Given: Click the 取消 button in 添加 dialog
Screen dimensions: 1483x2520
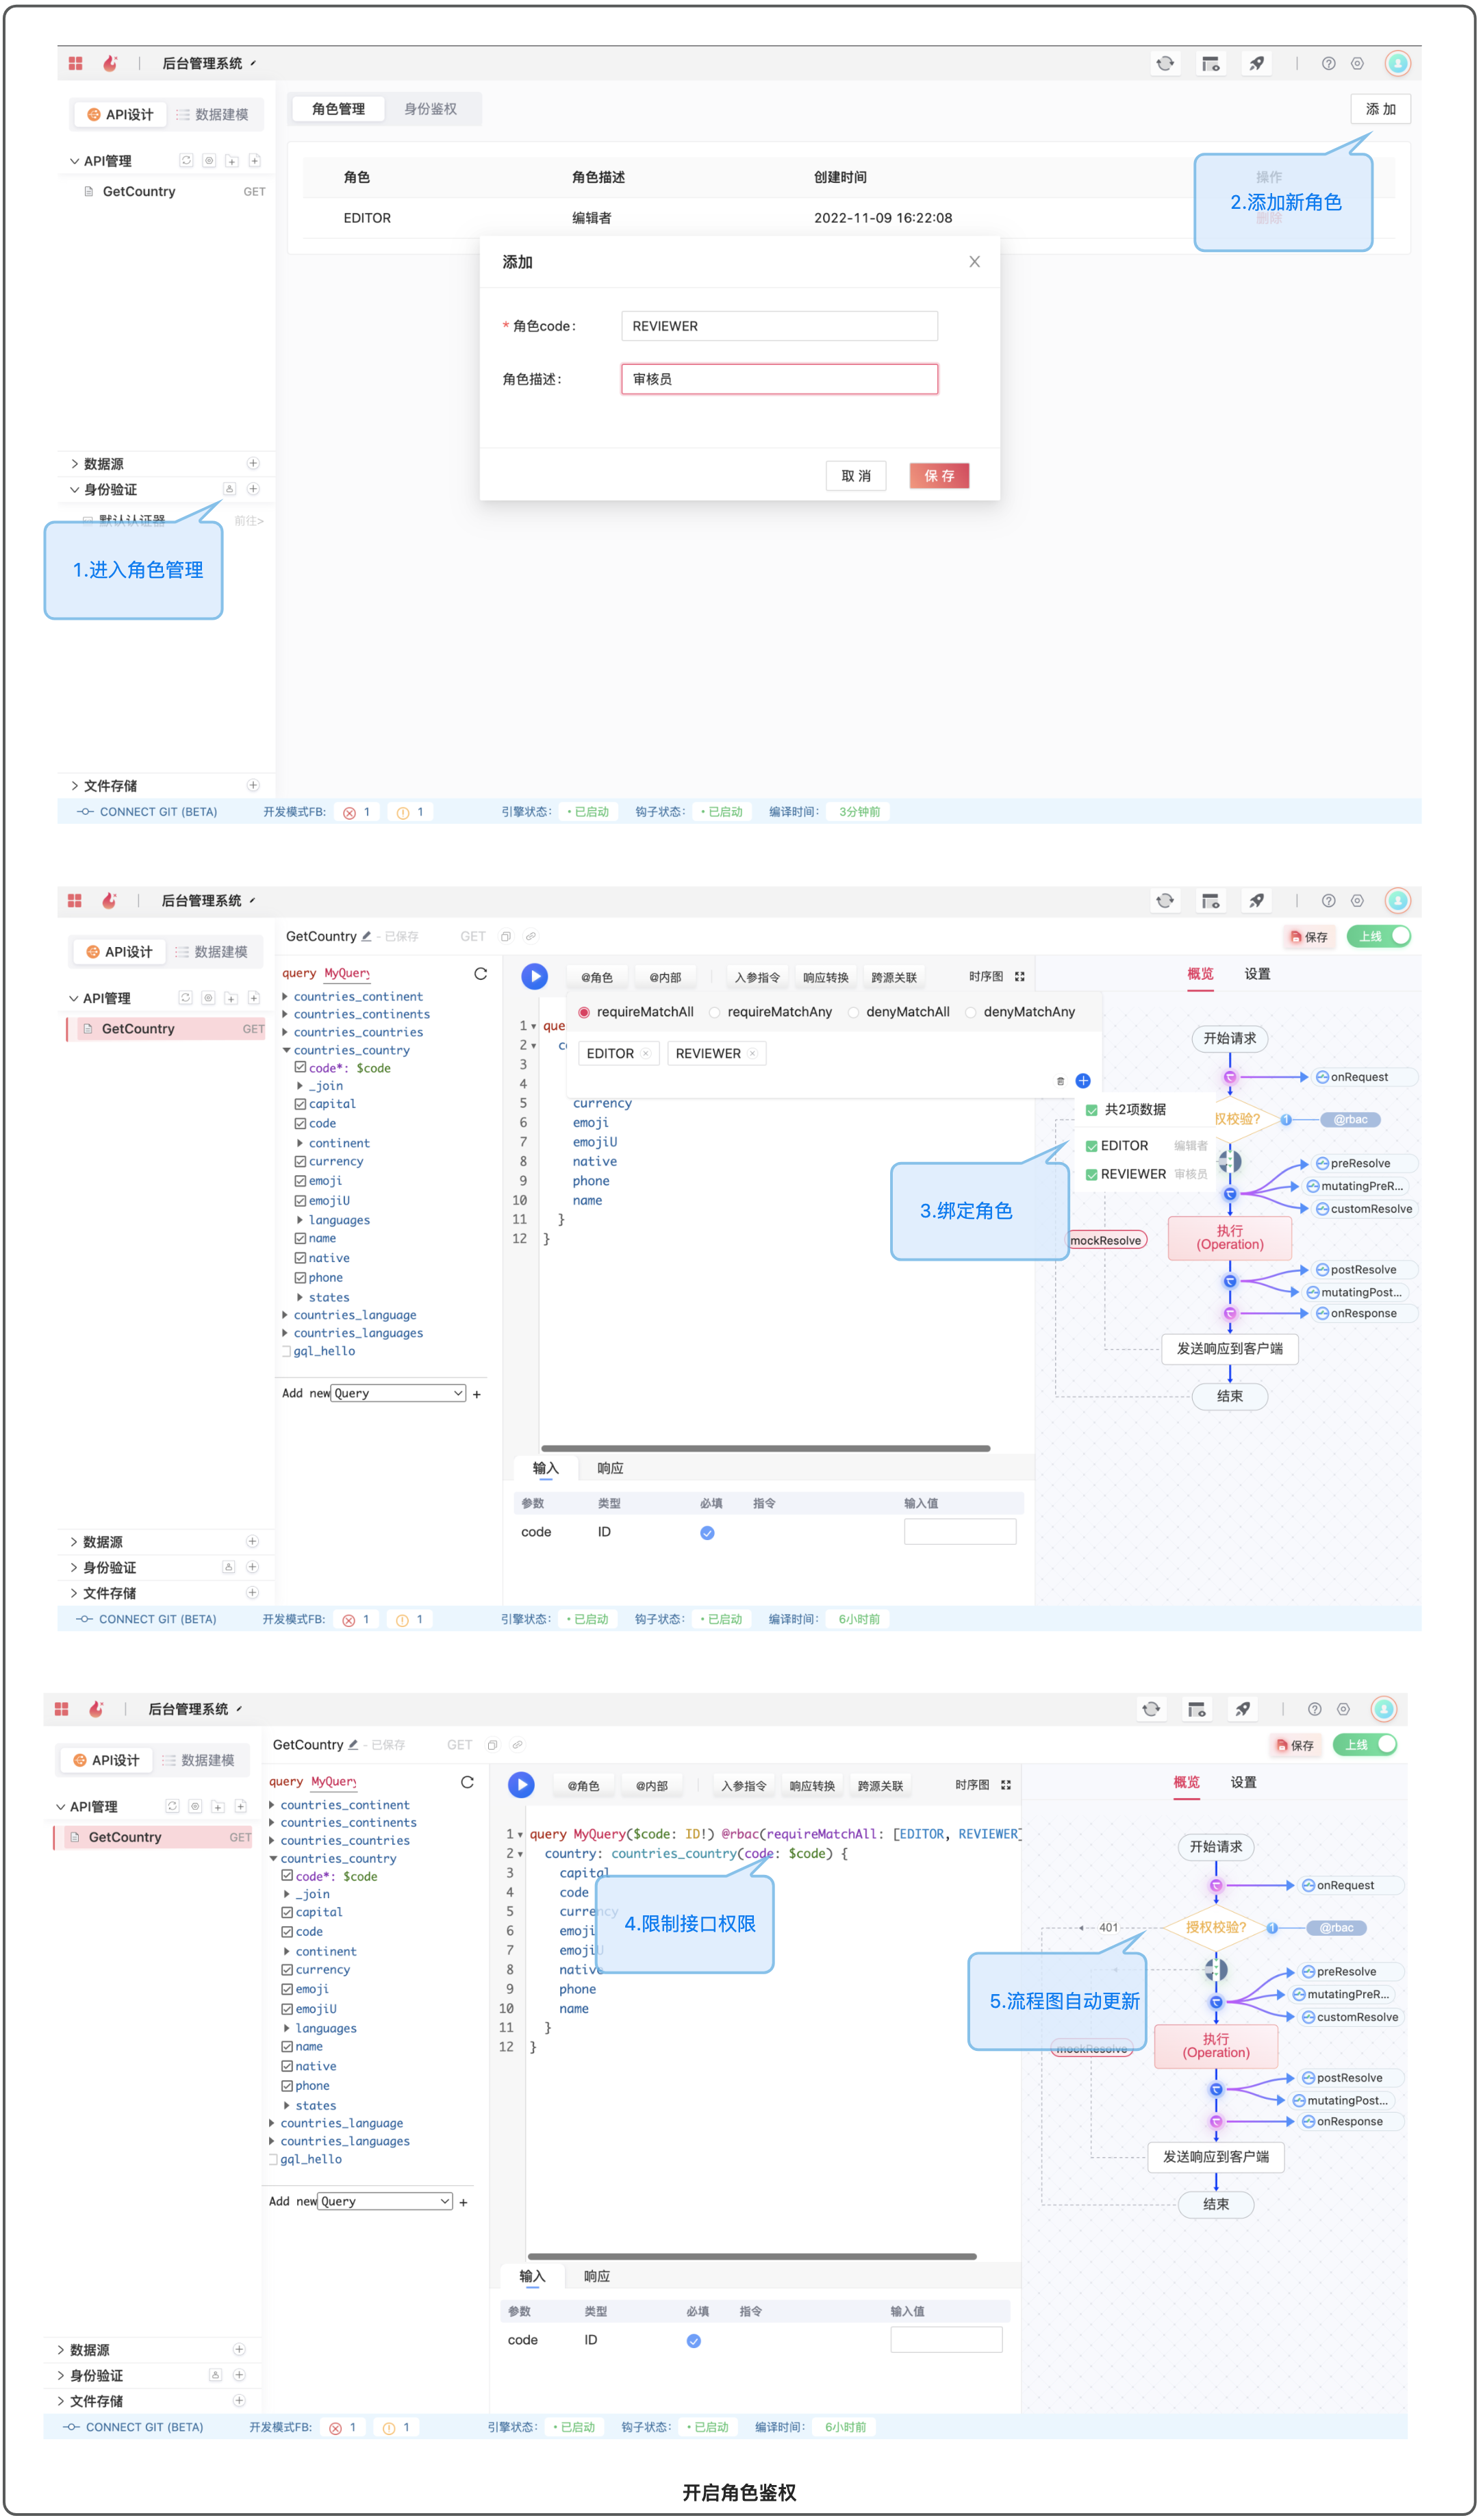Looking at the screenshot, I should (x=856, y=476).
